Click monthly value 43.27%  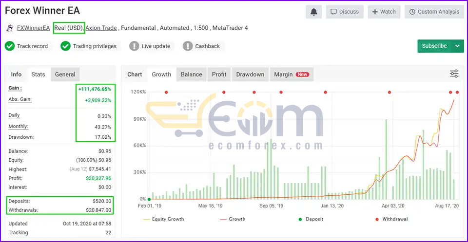point(103,127)
